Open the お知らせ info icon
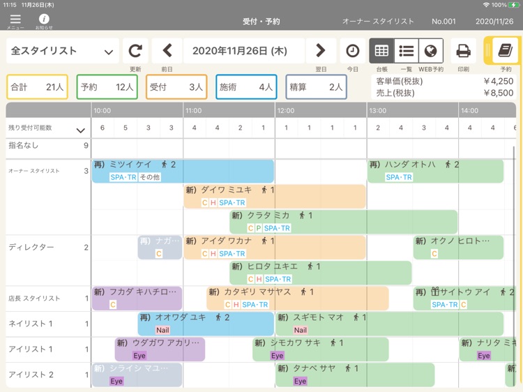Screen dimensions: 523x392 44,19
